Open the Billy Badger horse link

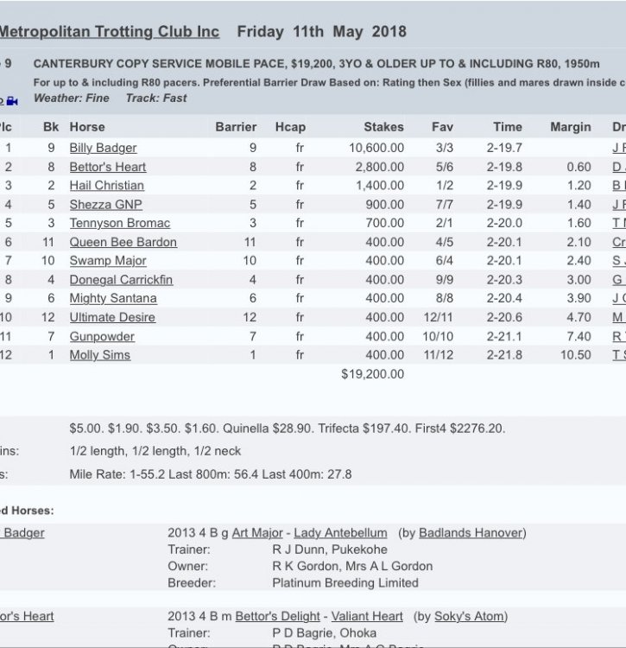(103, 148)
